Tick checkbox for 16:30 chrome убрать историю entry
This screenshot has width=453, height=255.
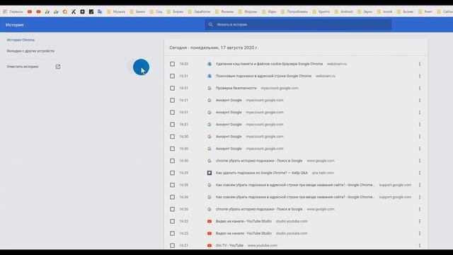(172, 161)
